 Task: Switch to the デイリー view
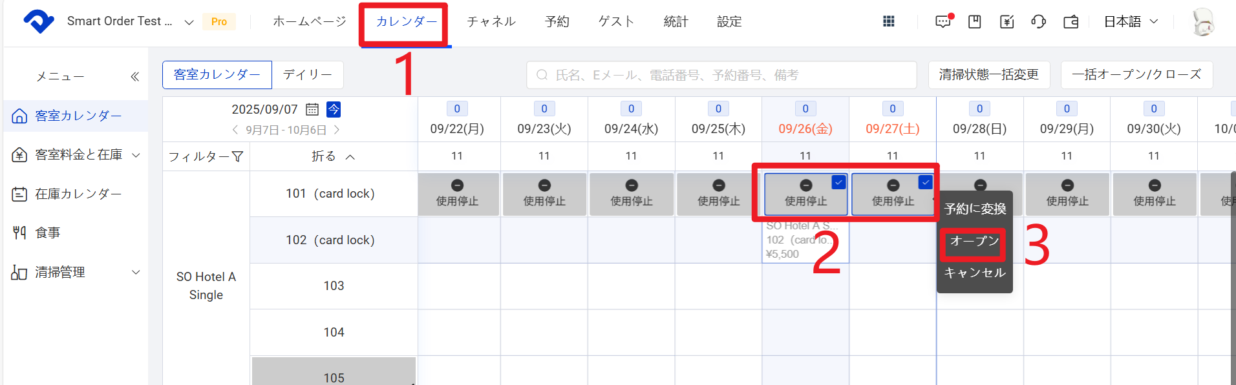click(308, 75)
